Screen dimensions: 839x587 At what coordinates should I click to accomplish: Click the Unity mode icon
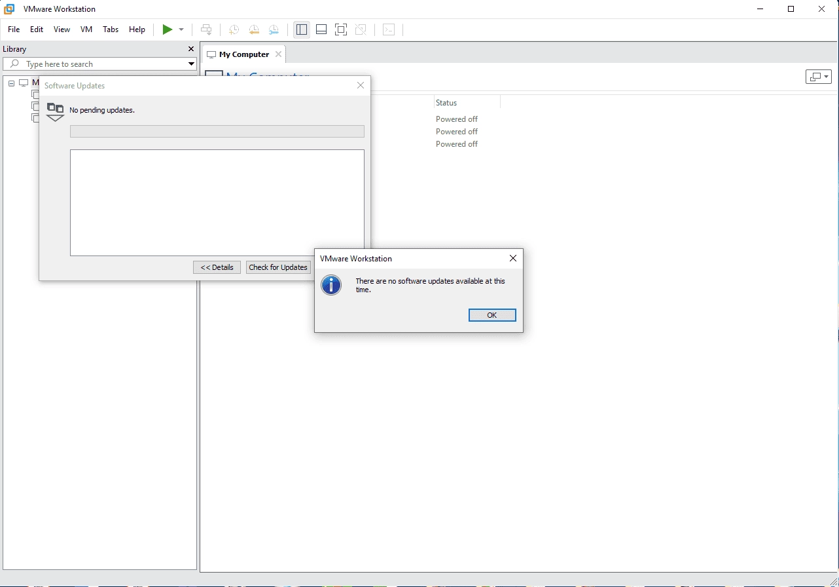361,29
